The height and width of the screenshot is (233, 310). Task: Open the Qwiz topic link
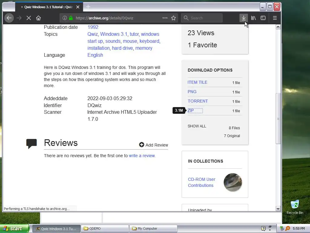pyautogui.click(x=93, y=34)
